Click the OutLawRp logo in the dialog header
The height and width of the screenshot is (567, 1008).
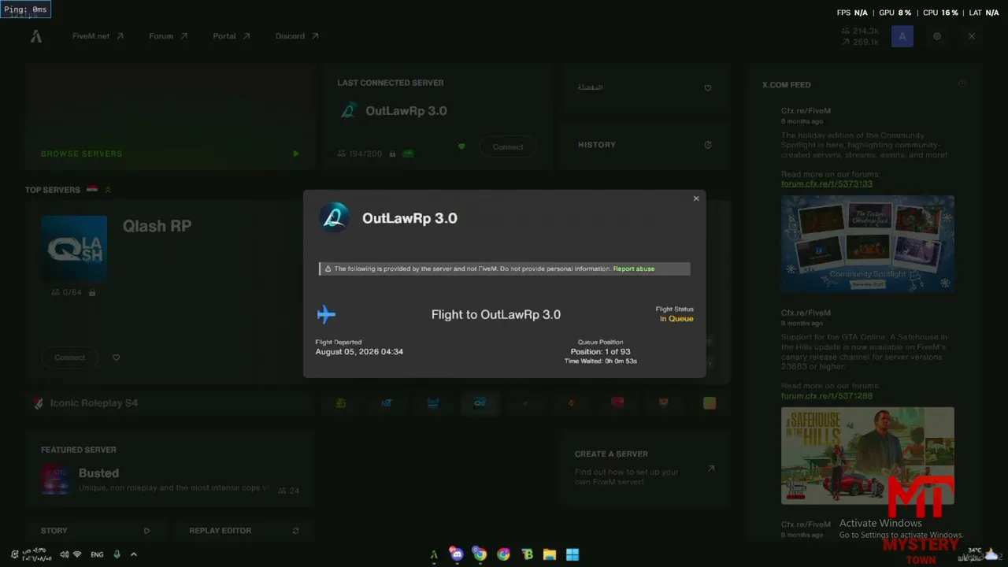(335, 218)
